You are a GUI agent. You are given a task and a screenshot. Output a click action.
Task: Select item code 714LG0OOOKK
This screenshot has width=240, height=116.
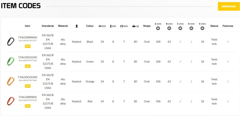click(x=28, y=77)
